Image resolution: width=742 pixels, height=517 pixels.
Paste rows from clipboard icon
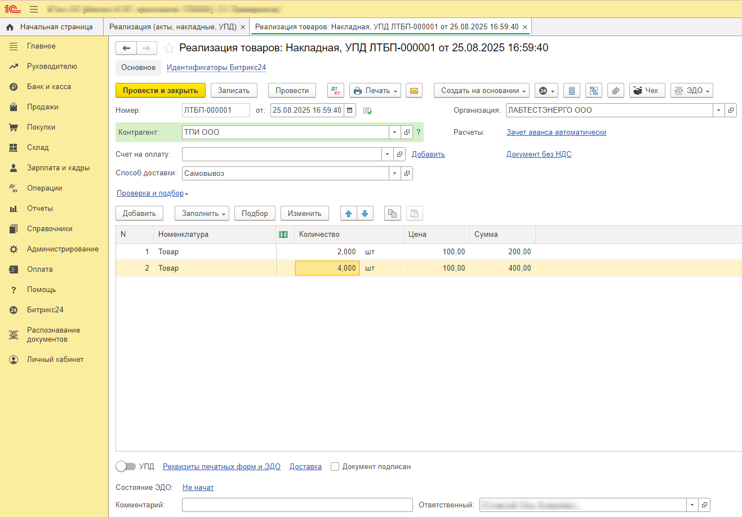click(x=414, y=214)
